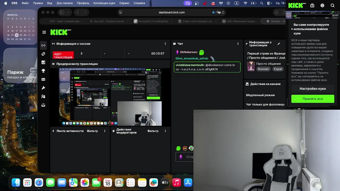The width and height of the screenshot is (340, 191).
Task: Open the stream broadcast sidebar icon
Action: 43,45
